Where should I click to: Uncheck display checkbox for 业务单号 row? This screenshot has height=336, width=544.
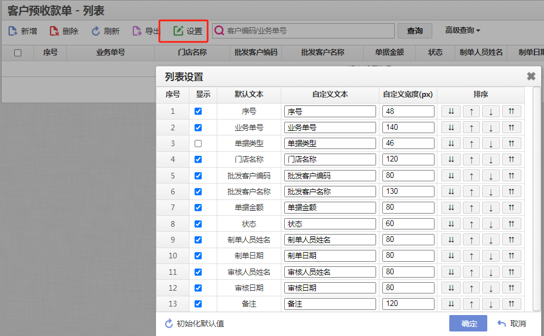(x=198, y=127)
